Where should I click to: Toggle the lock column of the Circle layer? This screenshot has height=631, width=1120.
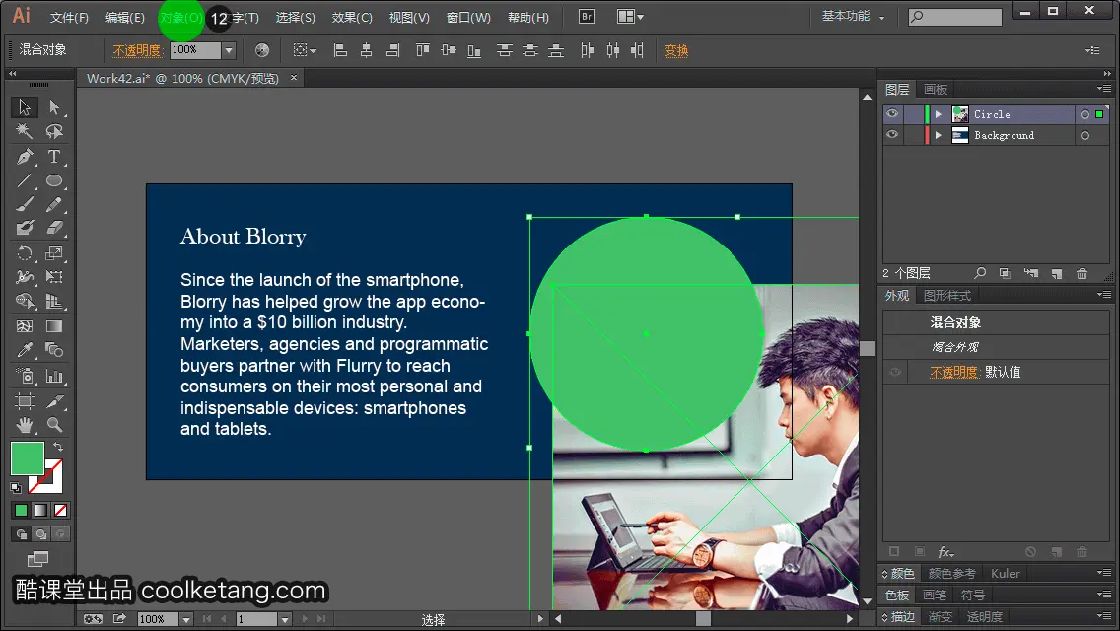[913, 114]
